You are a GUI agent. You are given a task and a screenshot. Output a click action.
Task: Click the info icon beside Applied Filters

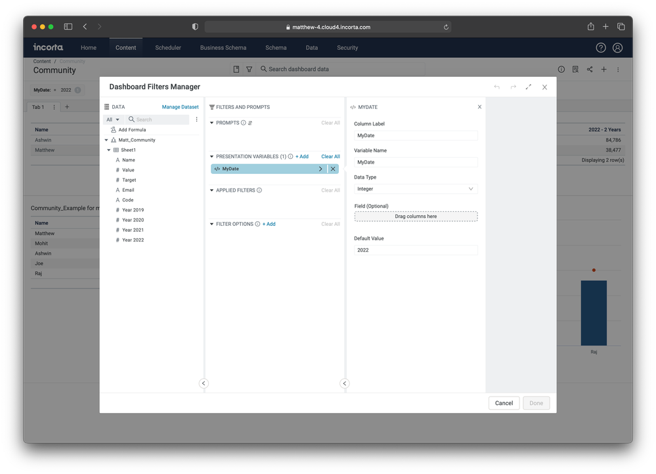[x=259, y=190]
